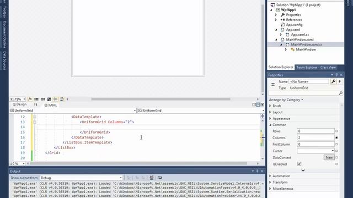Expand the Appearance category
The width and height of the screenshot is (353, 198).
(270, 118)
